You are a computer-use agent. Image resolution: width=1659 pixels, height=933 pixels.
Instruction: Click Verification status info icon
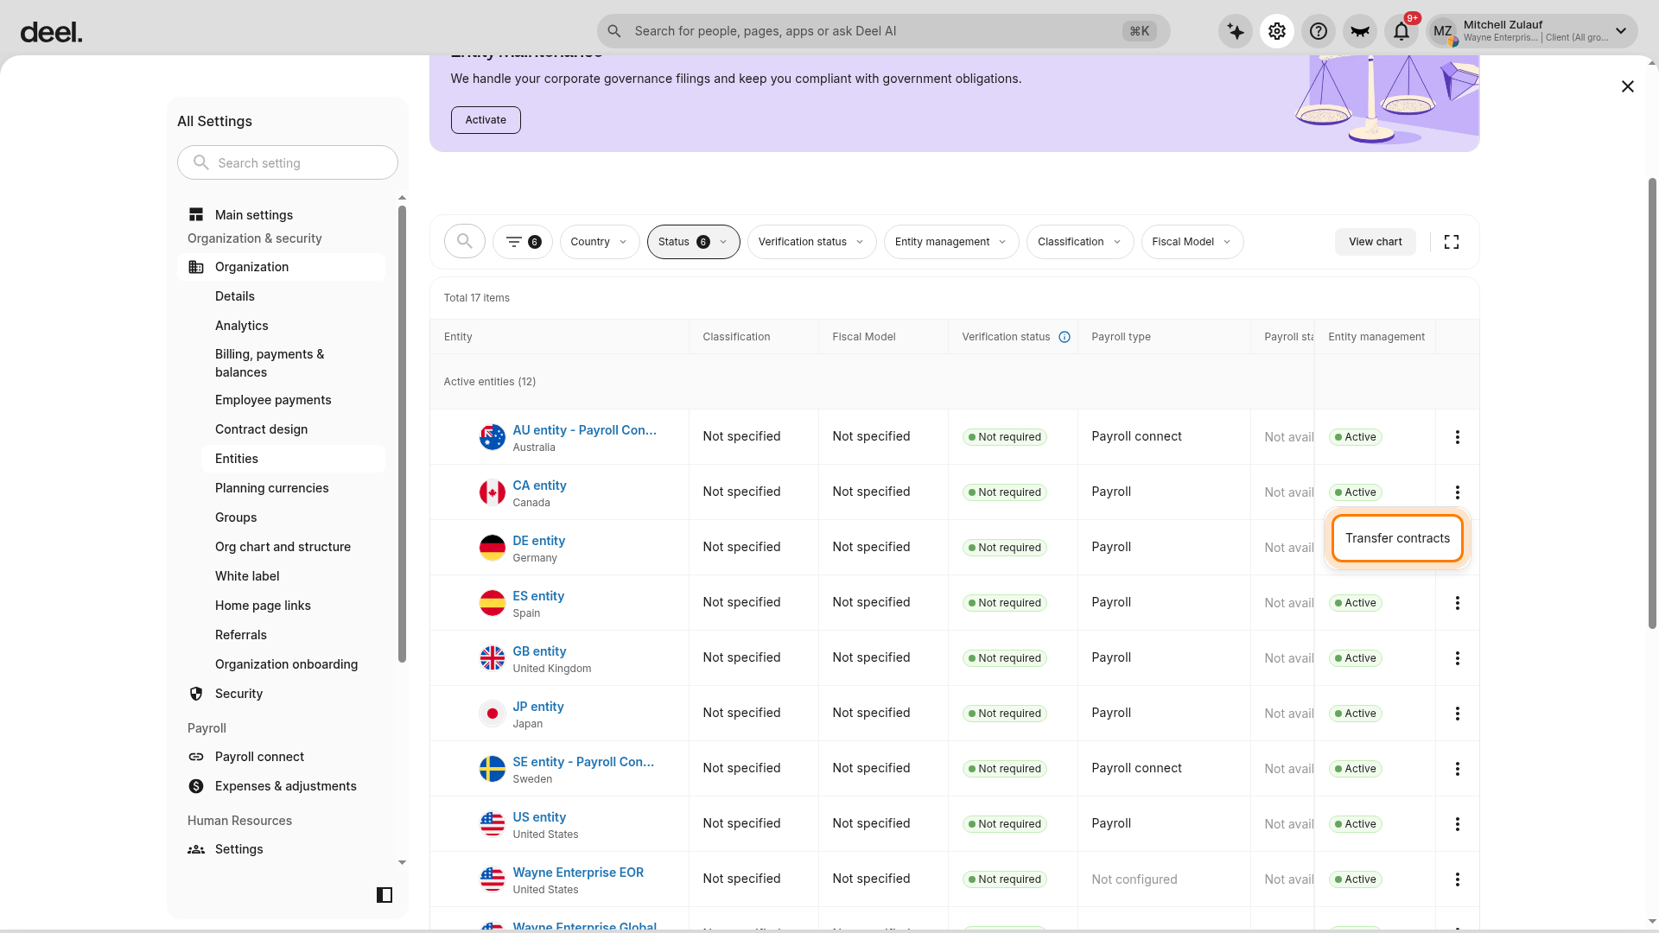(1065, 337)
